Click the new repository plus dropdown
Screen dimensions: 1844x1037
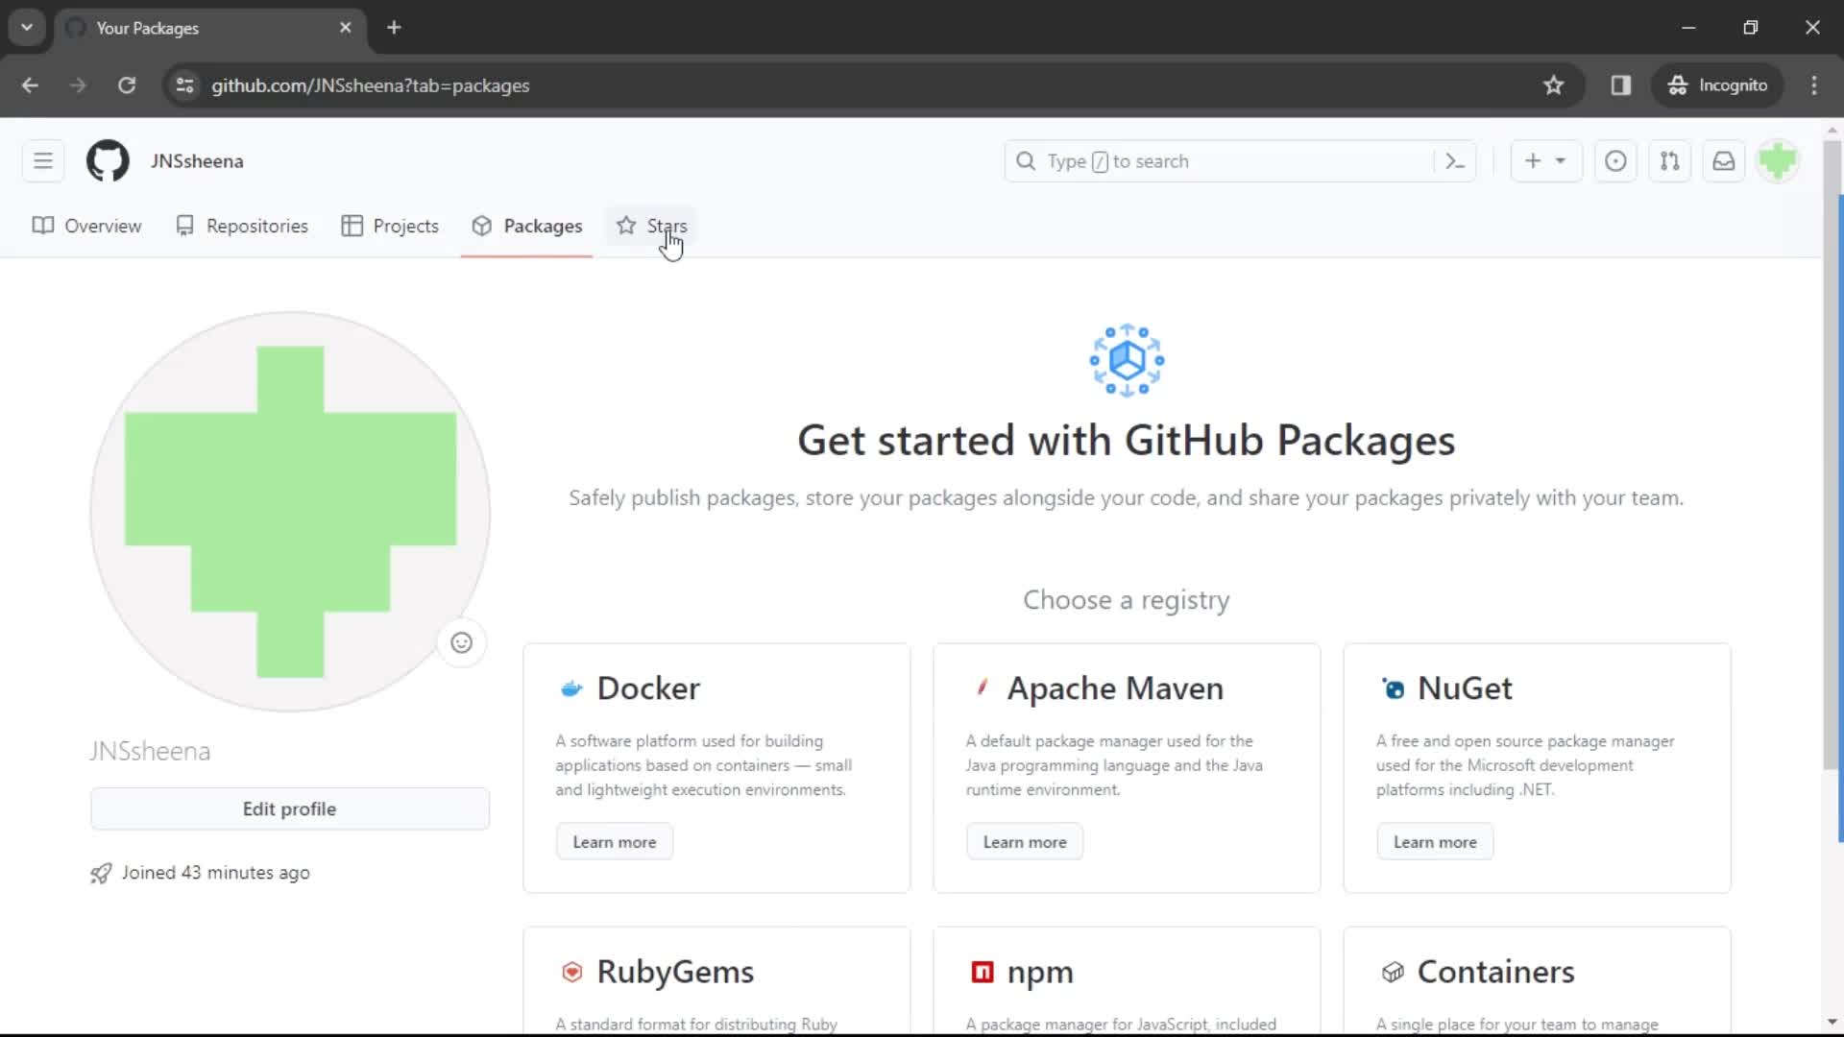[1543, 160]
